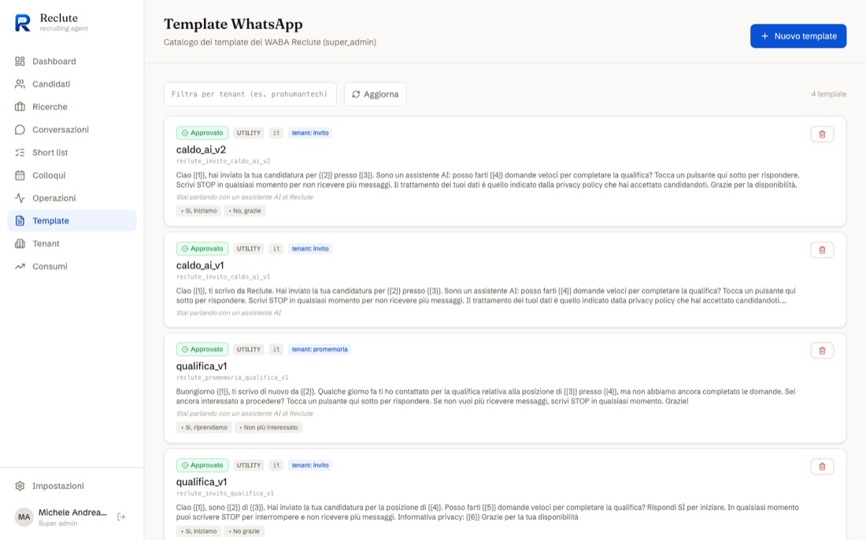Open Operazioni sidebar item
This screenshot has height=540, width=866.
[72, 198]
